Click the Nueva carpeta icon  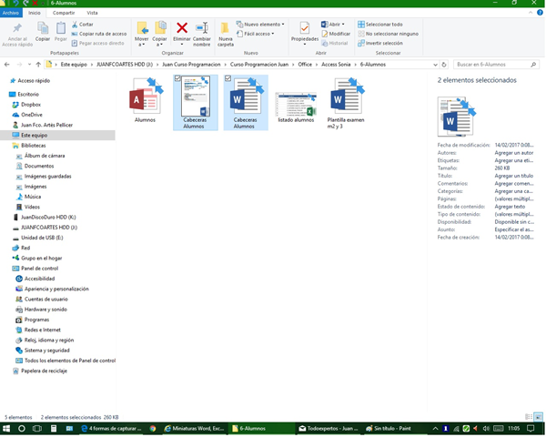click(226, 34)
